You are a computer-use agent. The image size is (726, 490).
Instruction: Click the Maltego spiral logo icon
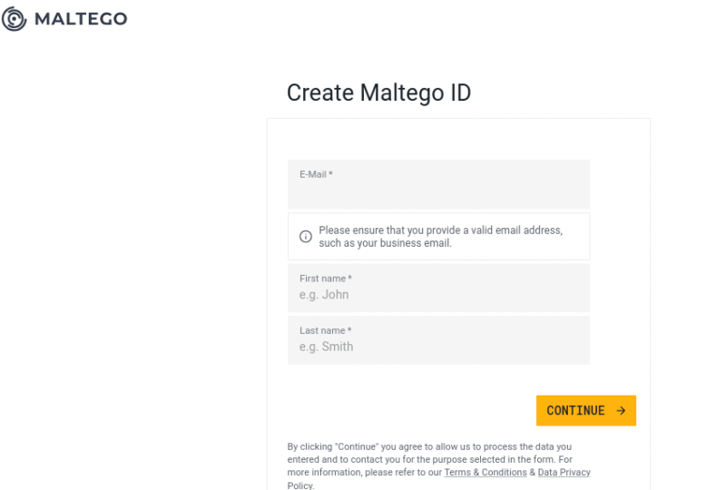[15, 19]
